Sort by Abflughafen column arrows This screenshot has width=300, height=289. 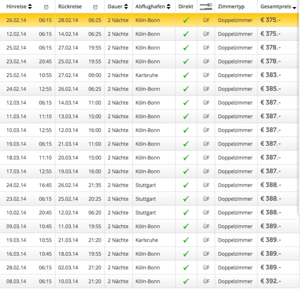168,7
